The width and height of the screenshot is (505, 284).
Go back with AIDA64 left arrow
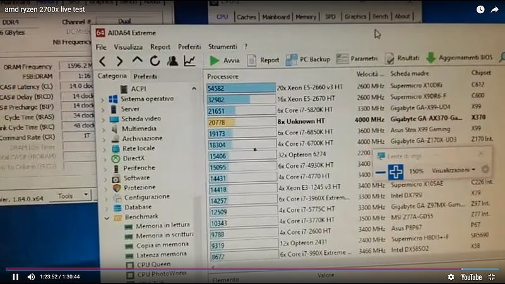[x=102, y=61]
